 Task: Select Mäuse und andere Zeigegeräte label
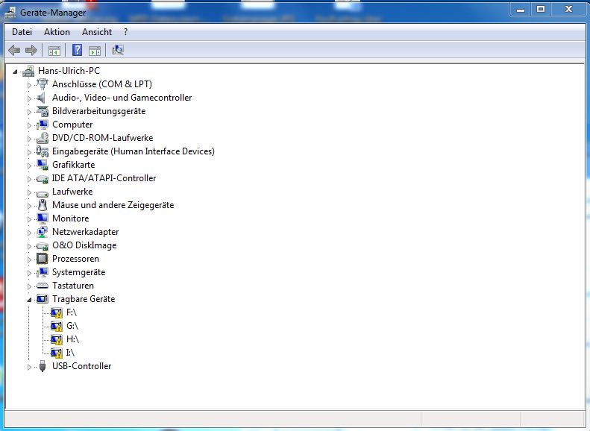(x=113, y=205)
